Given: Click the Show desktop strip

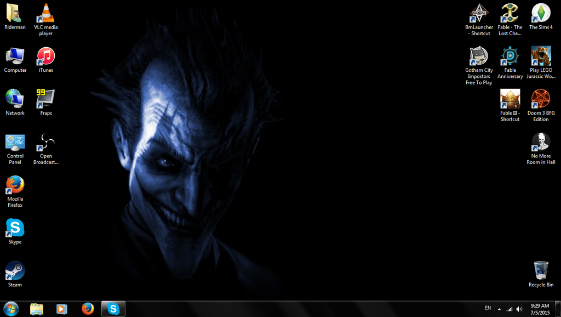Looking at the screenshot, I should 558,309.
